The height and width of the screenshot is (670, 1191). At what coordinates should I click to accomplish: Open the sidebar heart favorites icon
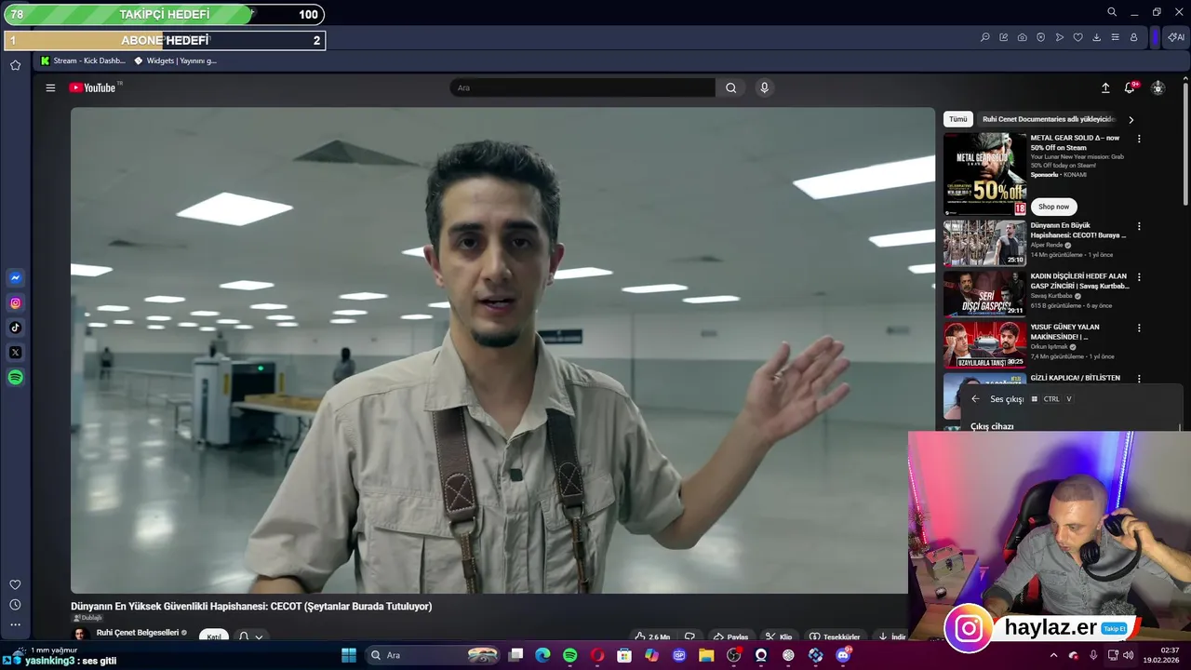pyautogui.click(x=15, y=584)
